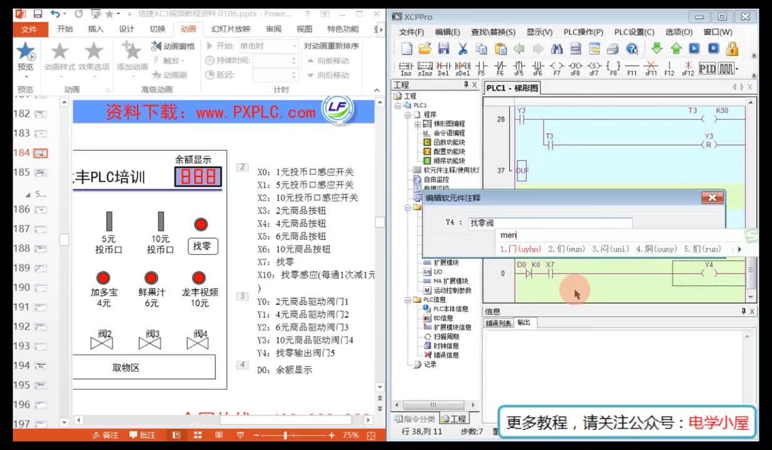Insert output coil F7
This screenshot has height=450, width=772.
point(557,68)
